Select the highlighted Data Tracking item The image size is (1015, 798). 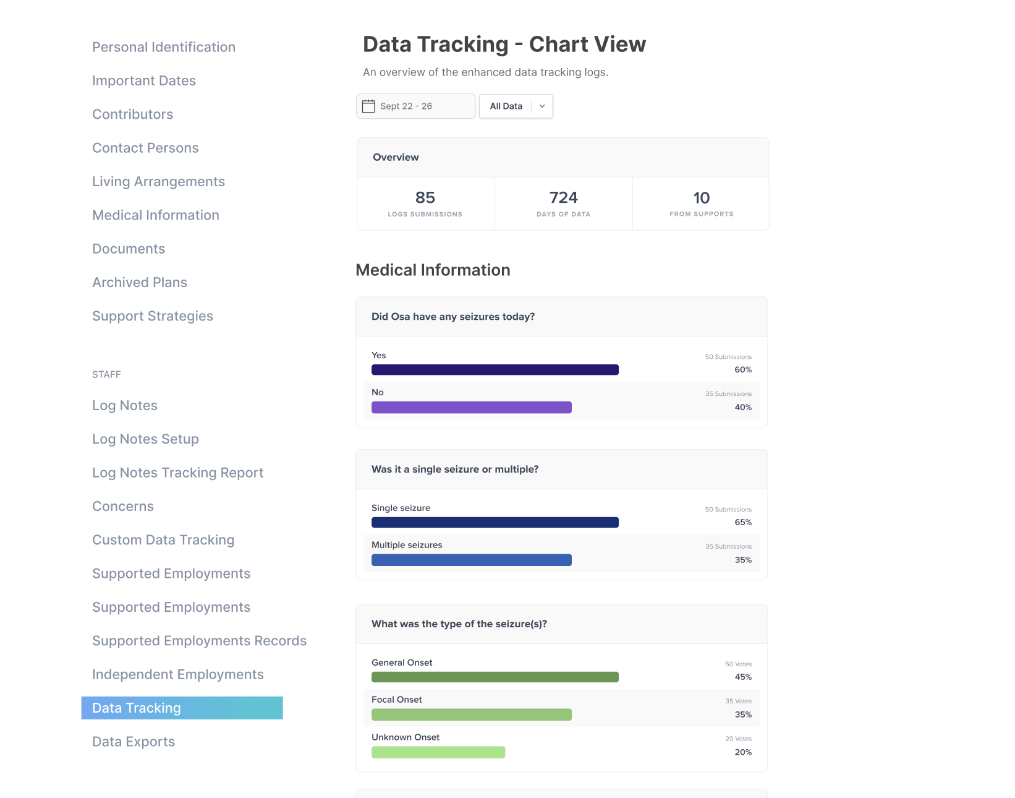click(182, 708)
